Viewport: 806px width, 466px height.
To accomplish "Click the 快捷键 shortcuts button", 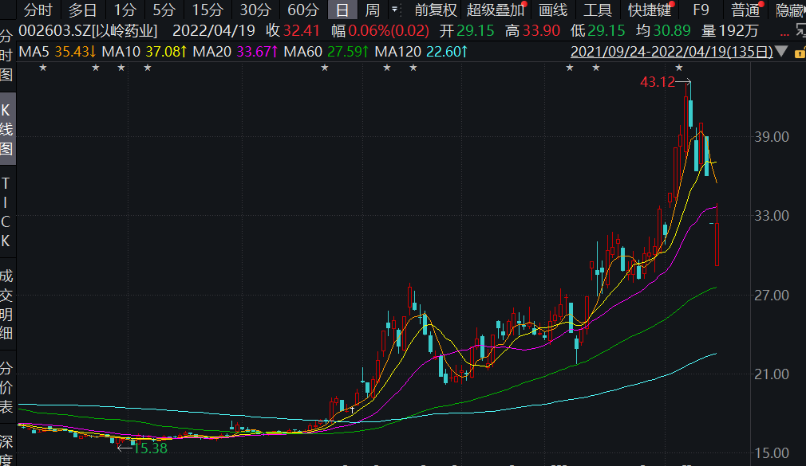I will click(x=649, y=10).
